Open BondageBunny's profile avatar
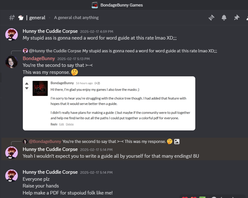Image resolution: width=248 pixels, height=198 pixels. [x=12, y=62]
